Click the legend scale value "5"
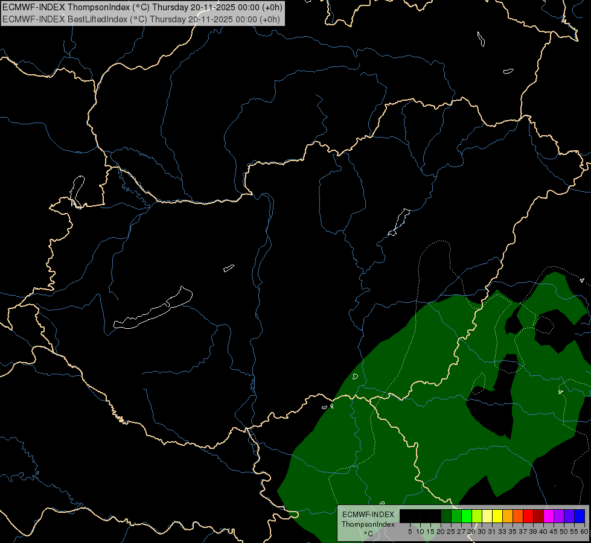 click(410, 532)
